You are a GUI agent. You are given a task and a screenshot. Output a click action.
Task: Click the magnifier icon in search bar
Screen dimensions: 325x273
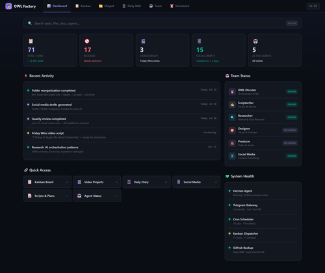pyautogui.click(x=30, y=23)
